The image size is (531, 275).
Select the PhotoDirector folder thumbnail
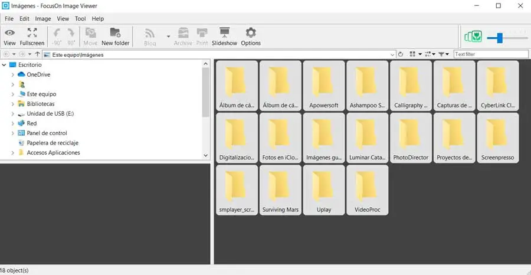[411, 138]
